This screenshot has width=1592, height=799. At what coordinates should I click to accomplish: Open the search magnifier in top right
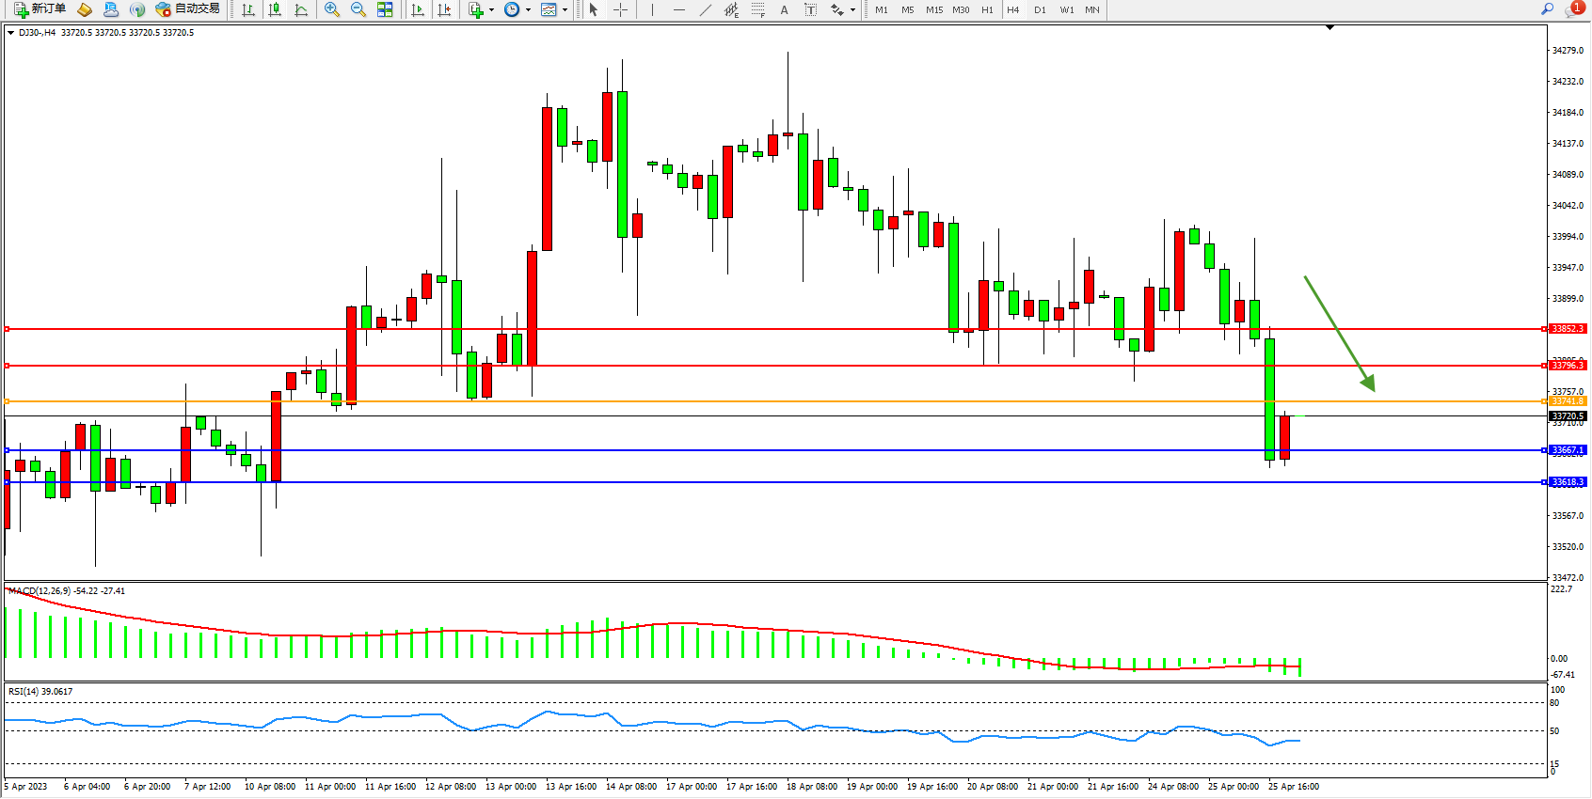click(1547, 9)
